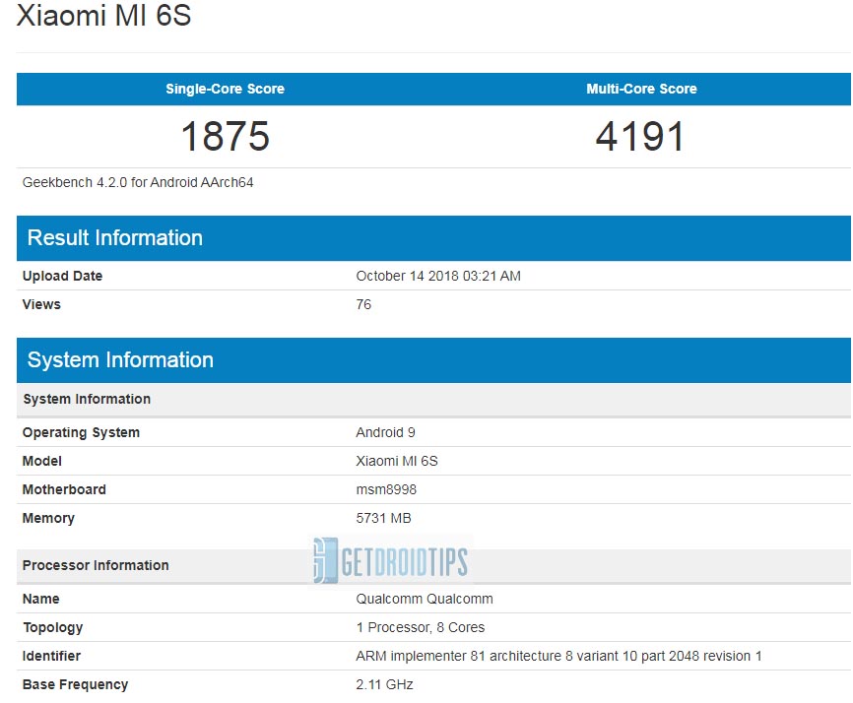Click the "Operating System" row label
Screen dimensions: 853x703
pyautogui.click(x=81, y=433)
